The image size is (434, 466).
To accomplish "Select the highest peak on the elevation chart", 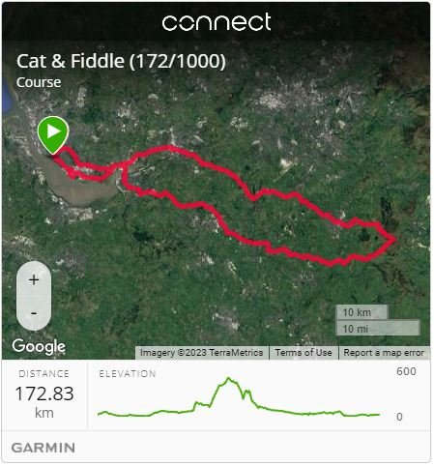I will (228, 378).
